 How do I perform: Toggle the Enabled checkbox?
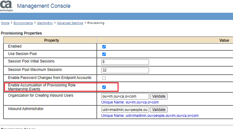coord(104,47)
